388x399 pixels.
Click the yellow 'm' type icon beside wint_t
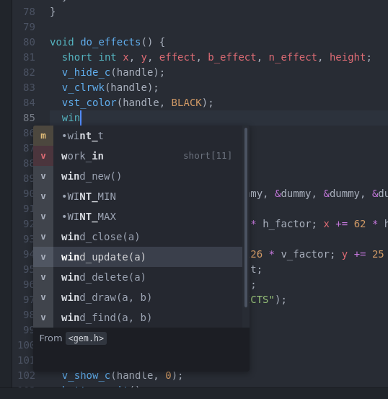pos(43,136)
